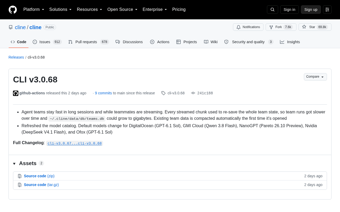340x212 pixels.
Task: Open the Security and quality tab
Action: [x=249, y=42]
